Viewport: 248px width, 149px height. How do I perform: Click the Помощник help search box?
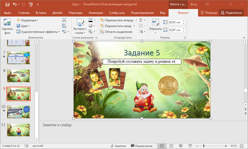coord(209,13)
